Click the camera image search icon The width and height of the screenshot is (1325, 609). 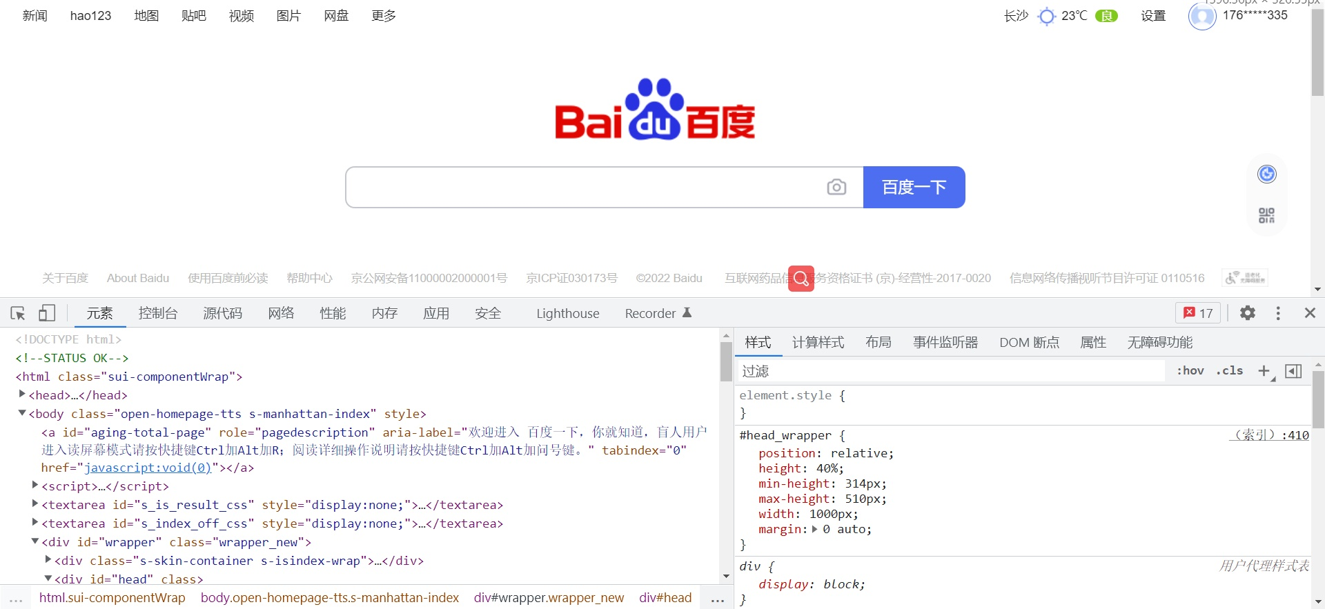(x=836, y=187)
